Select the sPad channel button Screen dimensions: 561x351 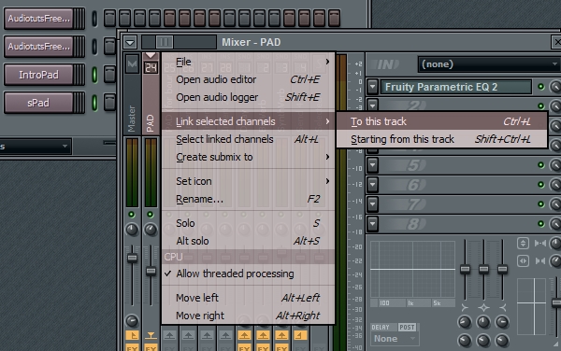pyautogui.click(x=38, y=103)
